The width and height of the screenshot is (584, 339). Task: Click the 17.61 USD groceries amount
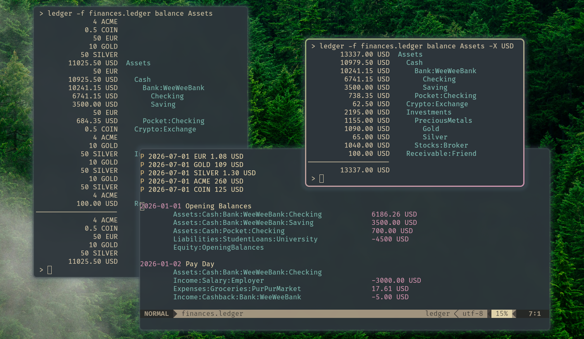pos(390,289)
